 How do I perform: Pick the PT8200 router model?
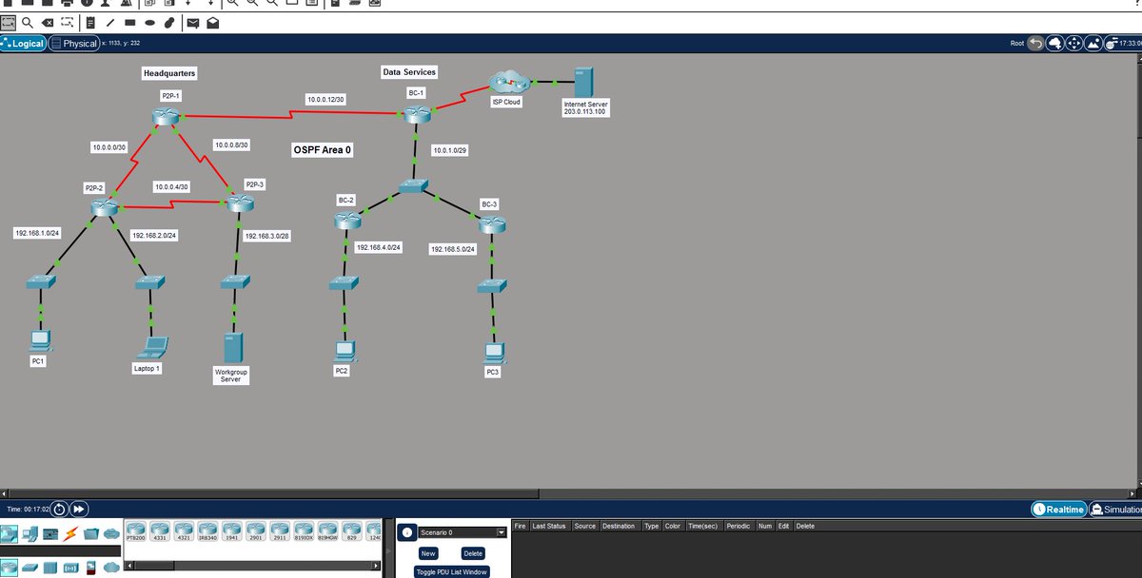(x=136, y=531)
